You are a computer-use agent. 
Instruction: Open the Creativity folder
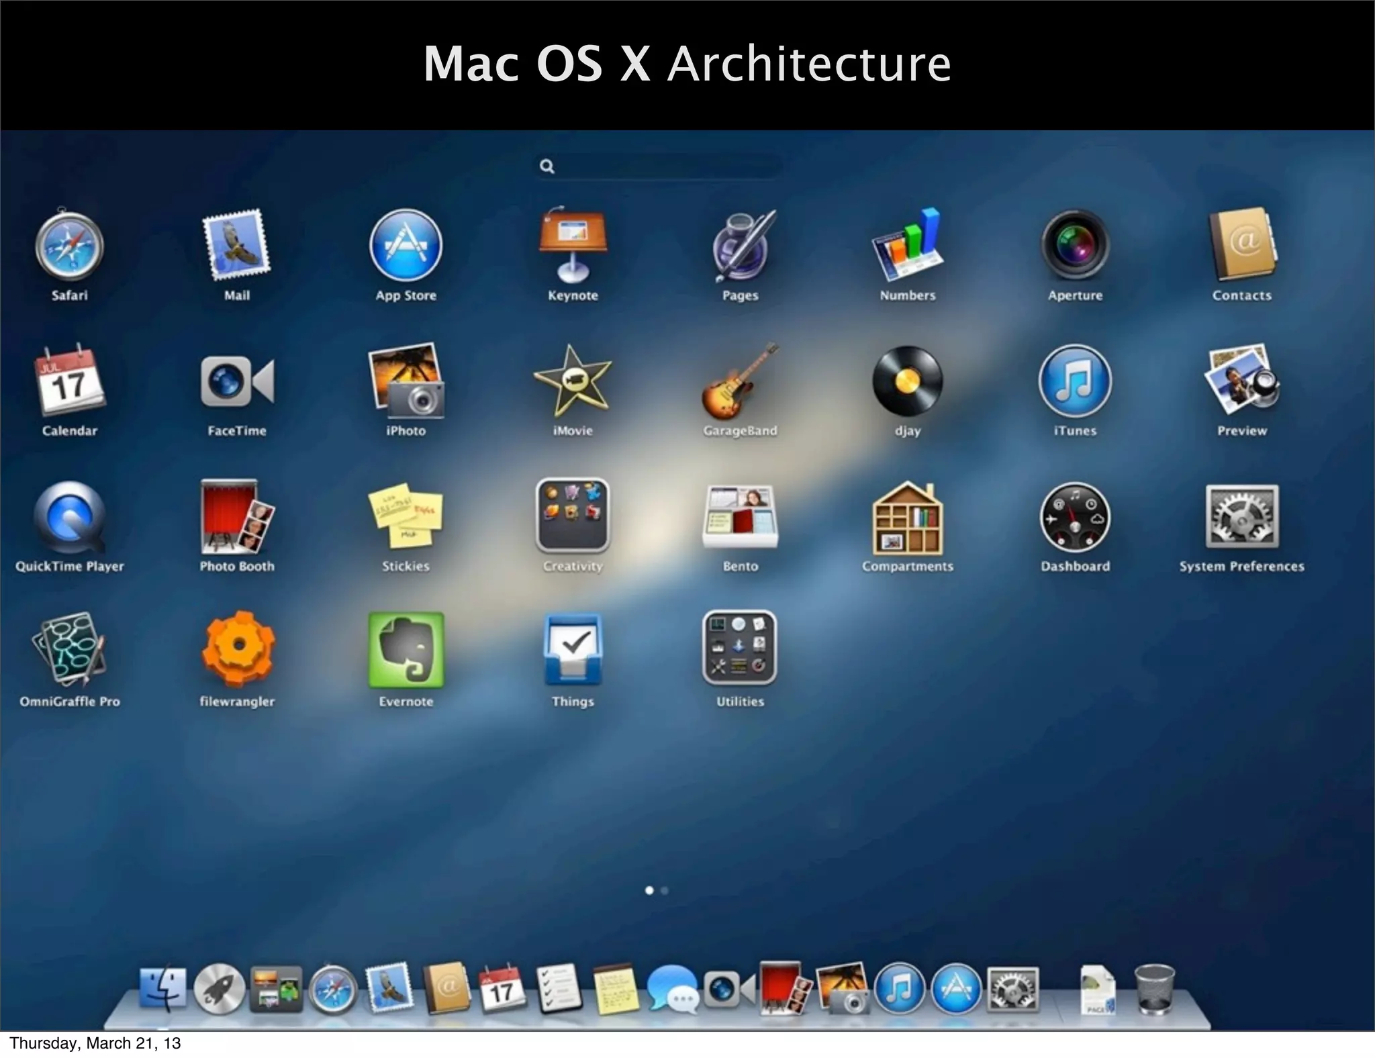[x=573, y=514]
